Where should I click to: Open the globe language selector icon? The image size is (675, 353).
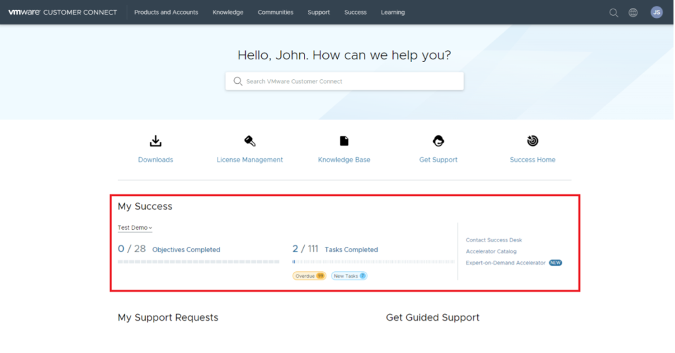click(633, 13)
